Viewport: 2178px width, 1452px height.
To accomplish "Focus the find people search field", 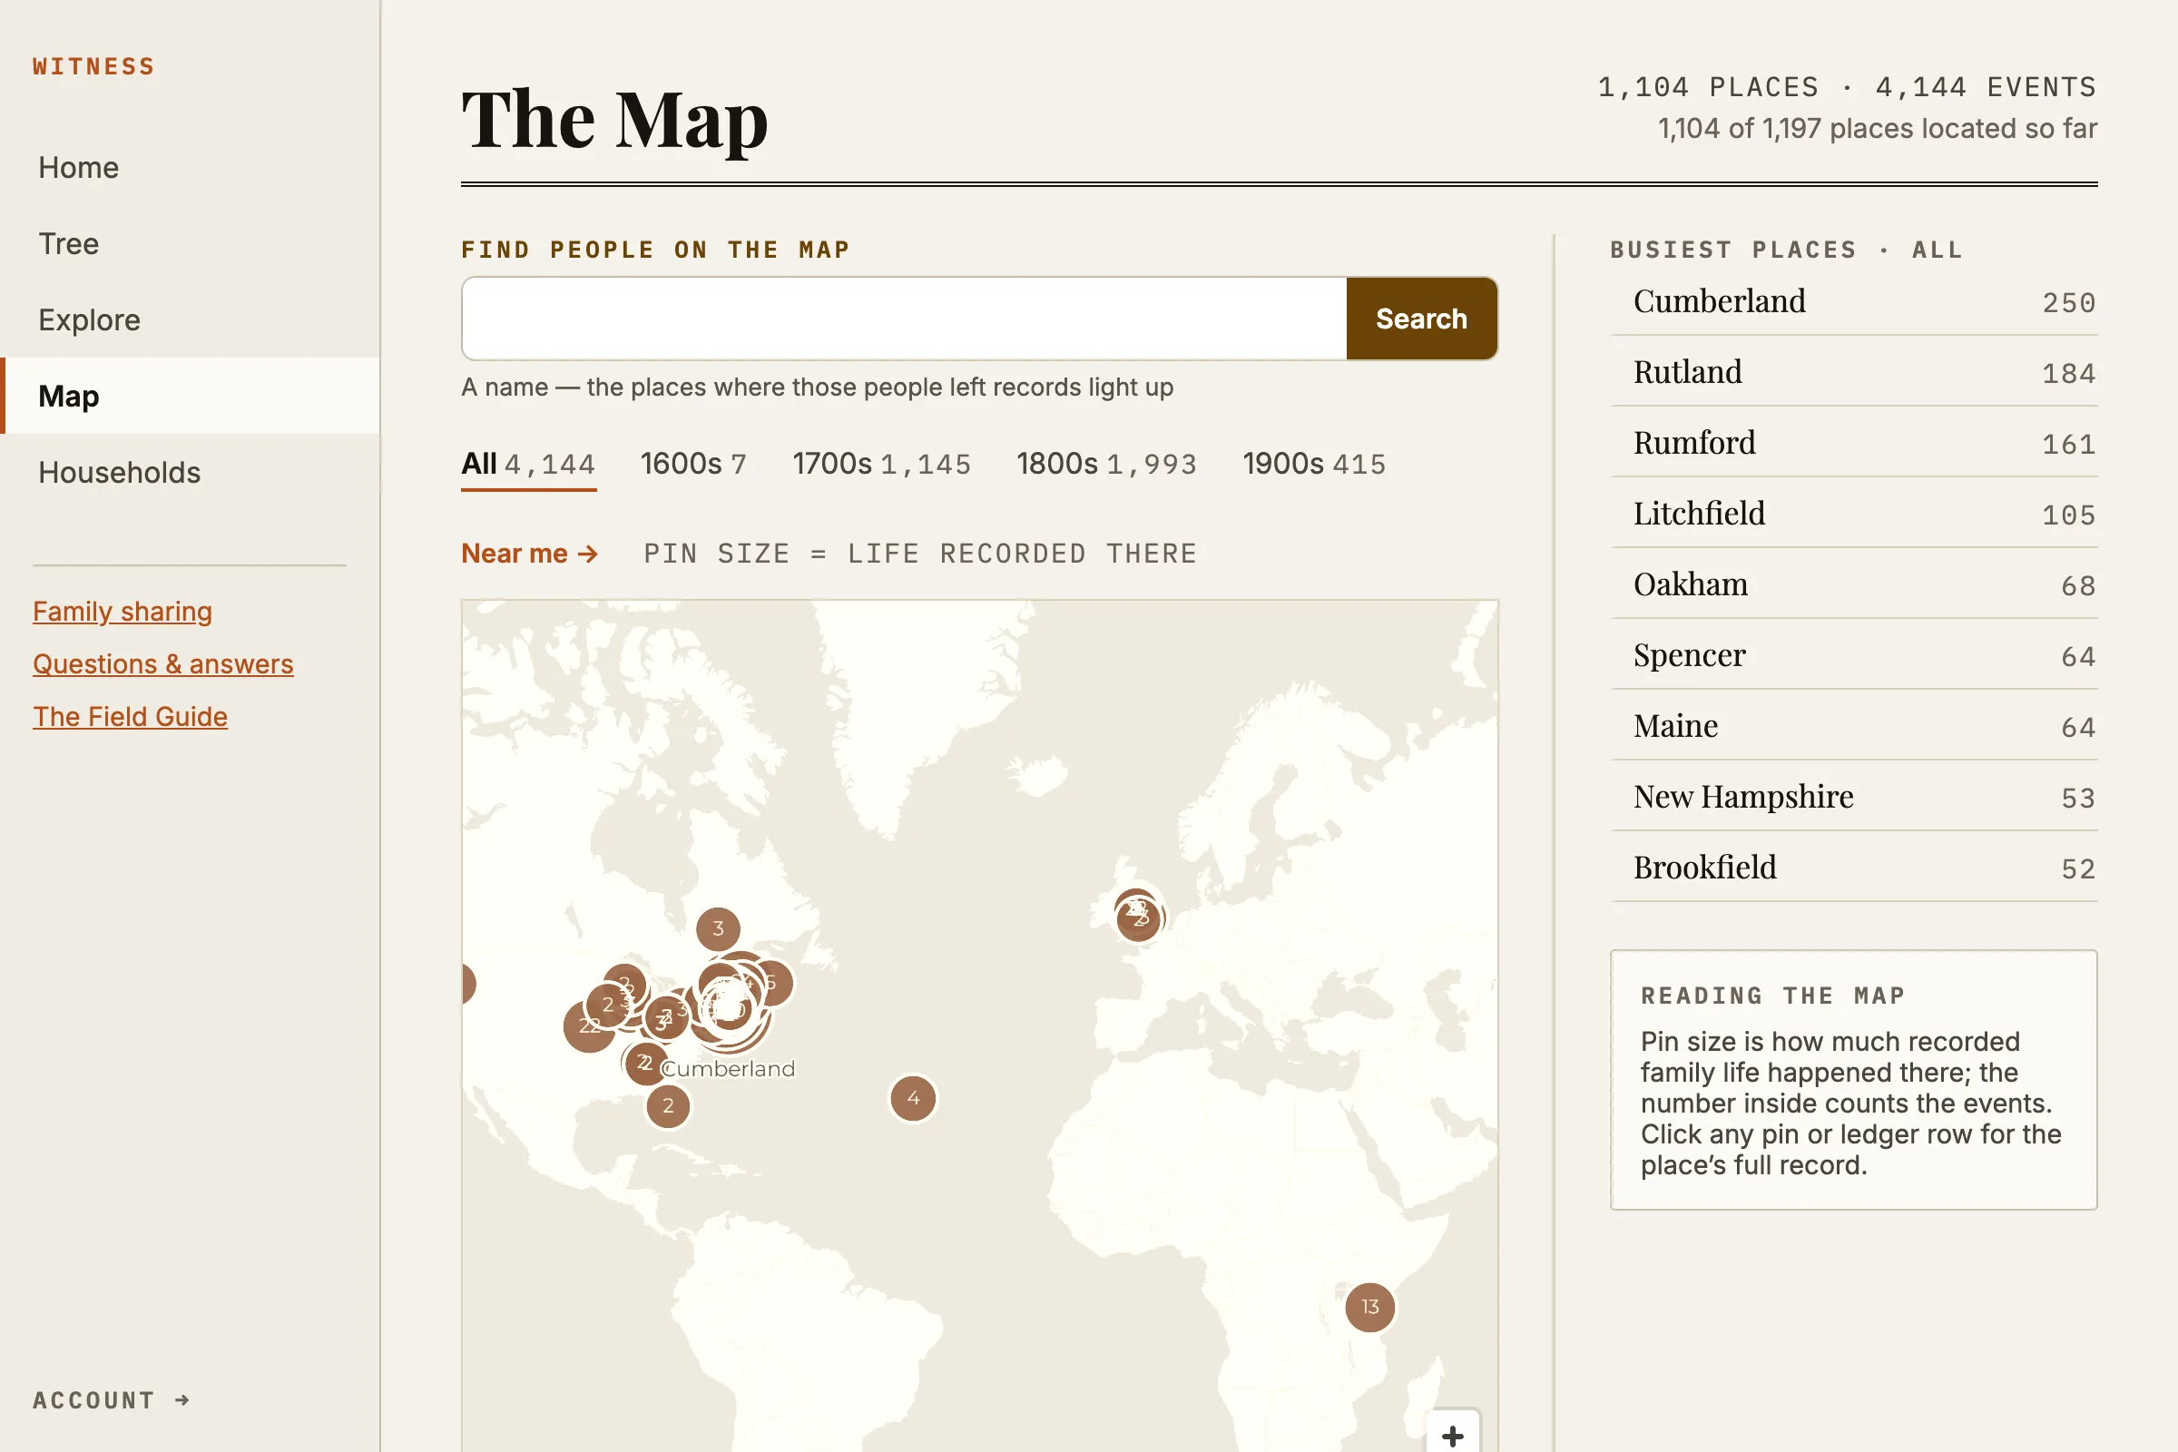I will [904, 319].
